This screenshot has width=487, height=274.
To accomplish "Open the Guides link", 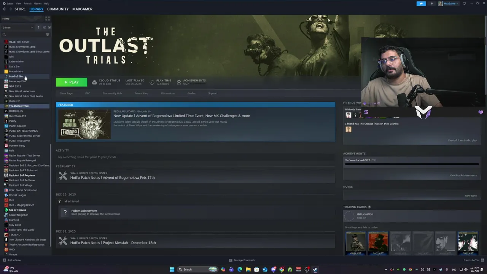I will [191, 93].
